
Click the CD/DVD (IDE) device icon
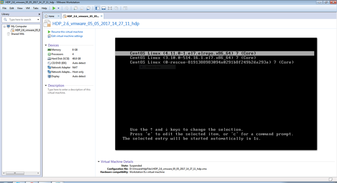coord(49,63)
